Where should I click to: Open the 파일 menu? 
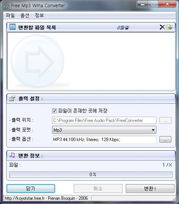point(10,15)
